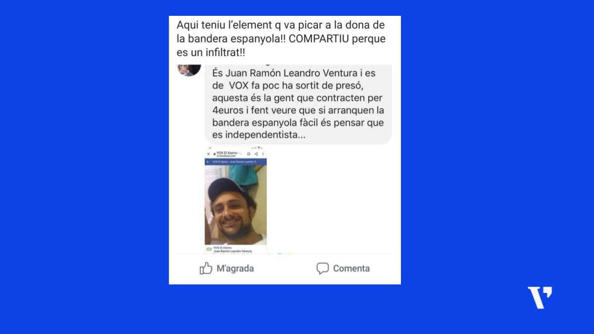Go back using the blue header arrow
The width and height of the screenshot is (594, 334).
(207, 162)
